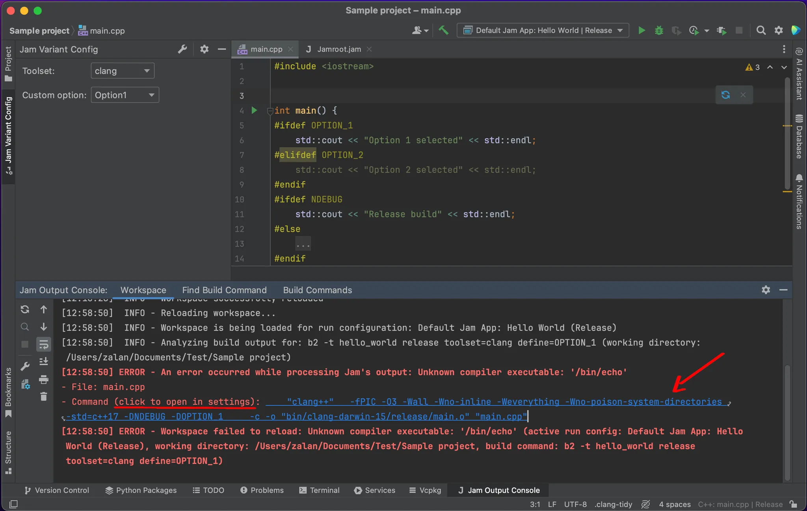Open console wrench settings icon
This screenshot has height=511, width=807.
coord(25,366)
